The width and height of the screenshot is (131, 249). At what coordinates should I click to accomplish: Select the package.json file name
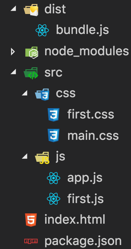pyautogui.click(x=83, y=241)
